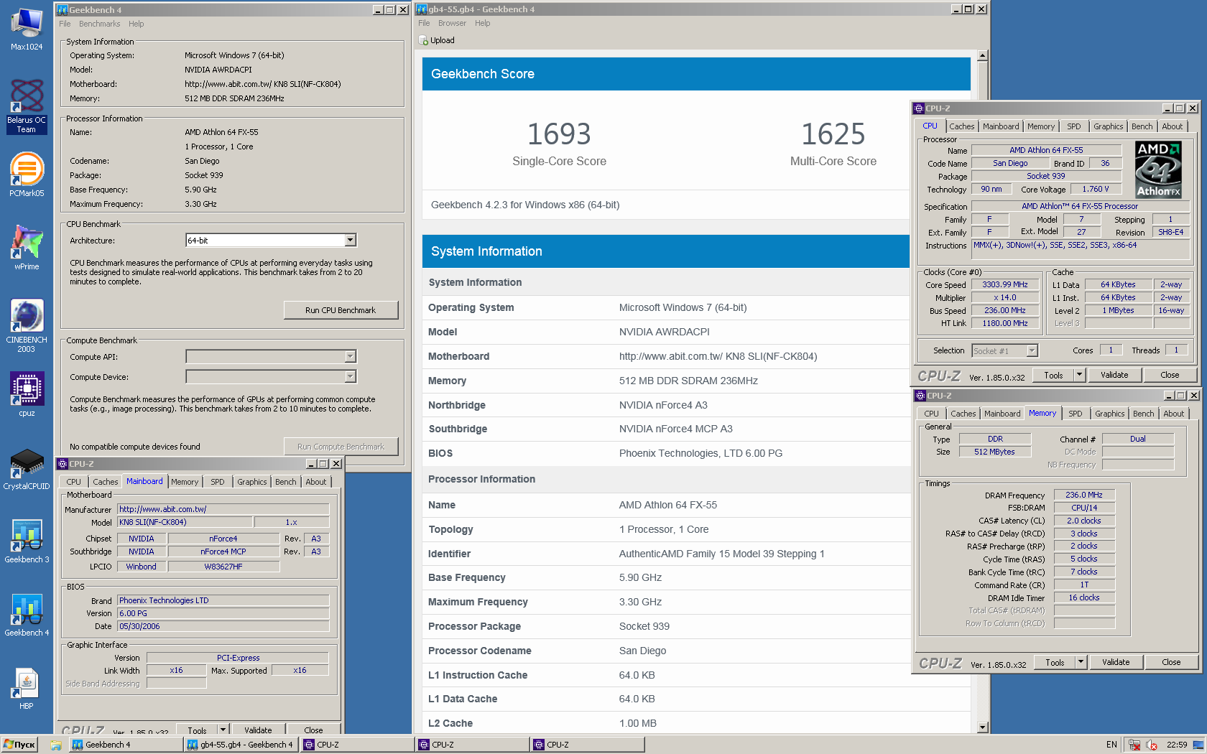Launch Geekbench 3 desktop shortcut
Screen dimensions: 1207x754
(27, 541)
